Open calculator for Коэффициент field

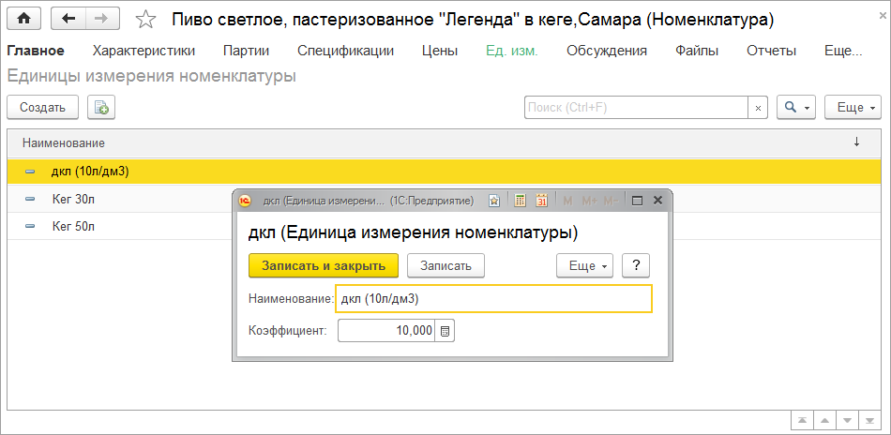445,331
